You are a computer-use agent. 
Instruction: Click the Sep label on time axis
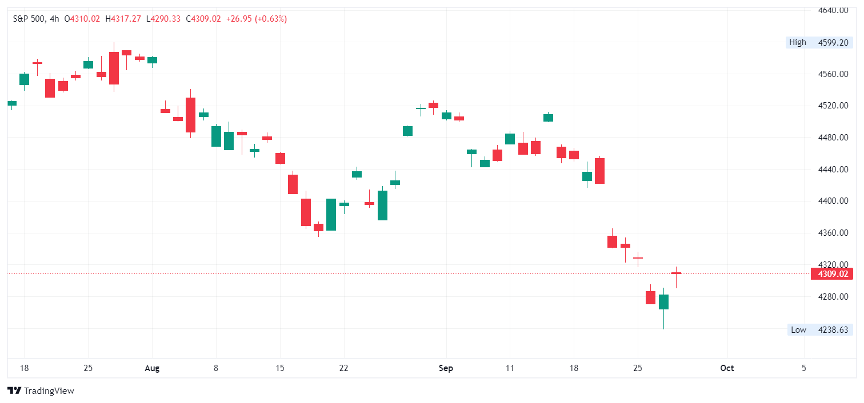tap(446, 368)
